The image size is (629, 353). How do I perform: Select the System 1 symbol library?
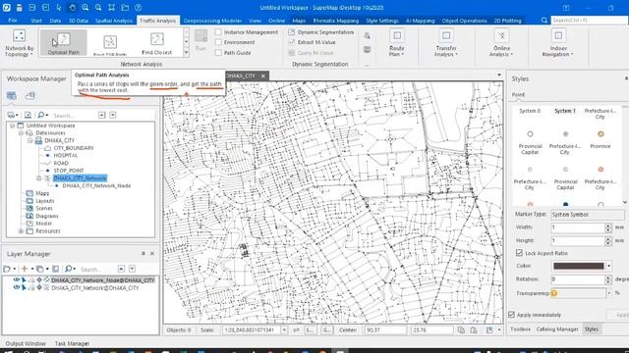point(565,111)
